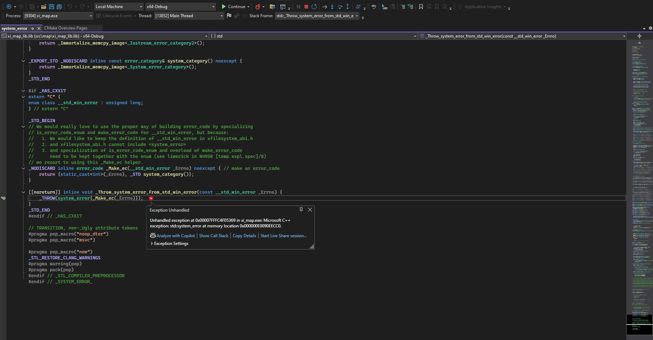Screen dimensions: 653x340
Task: Click the Save All toolbar icon
Action: [x=59, y=7]
